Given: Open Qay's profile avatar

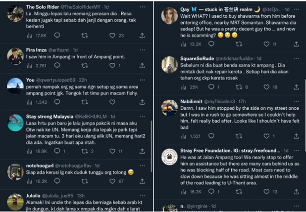Looking at the screenshot, I should pyautogui.click(x=169, y=15).
